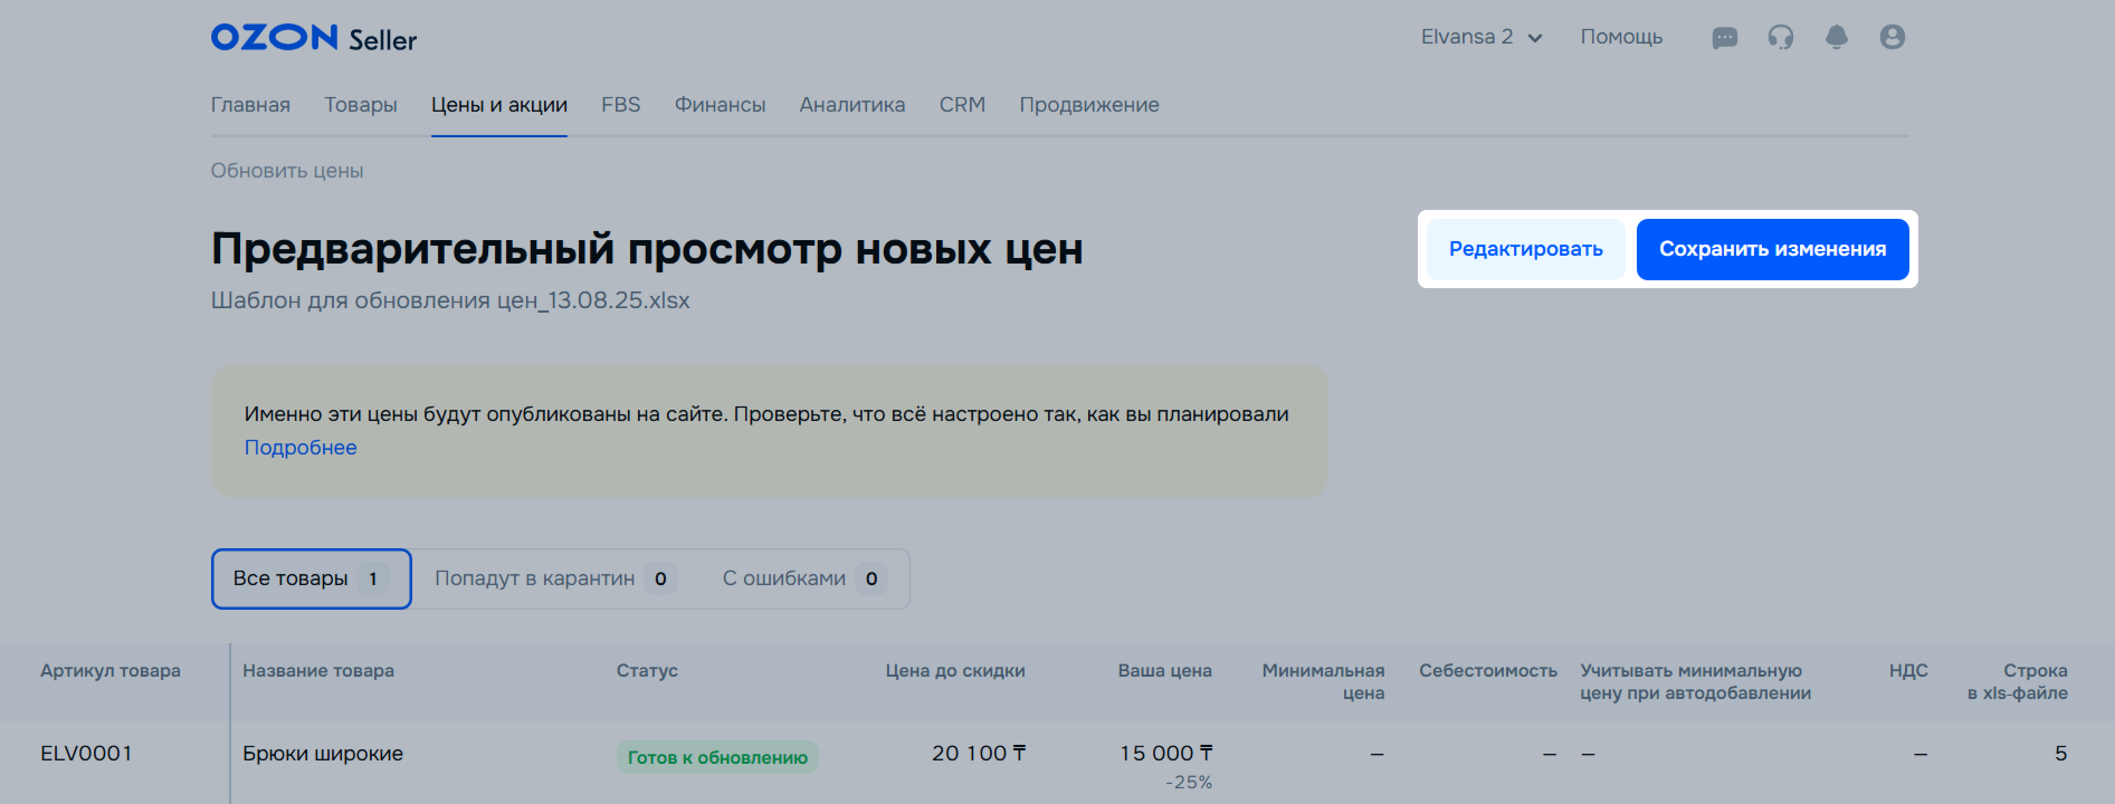Image resolution: width=2115 pixels, height=804 pixels.
Task: Click the file name Шаблон для обновления цен_13.08.25.xlsx
Action: [450, 301]
